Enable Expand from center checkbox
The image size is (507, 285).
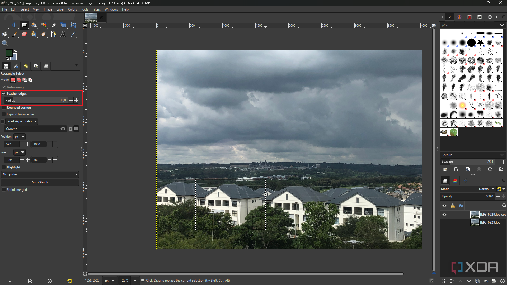[x=4, y=114]
